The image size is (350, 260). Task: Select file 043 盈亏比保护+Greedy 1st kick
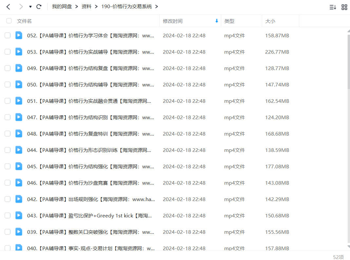coord(89,215)
